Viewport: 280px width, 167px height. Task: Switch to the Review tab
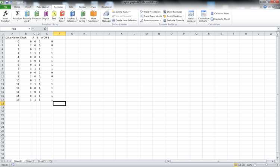(82, 7)
